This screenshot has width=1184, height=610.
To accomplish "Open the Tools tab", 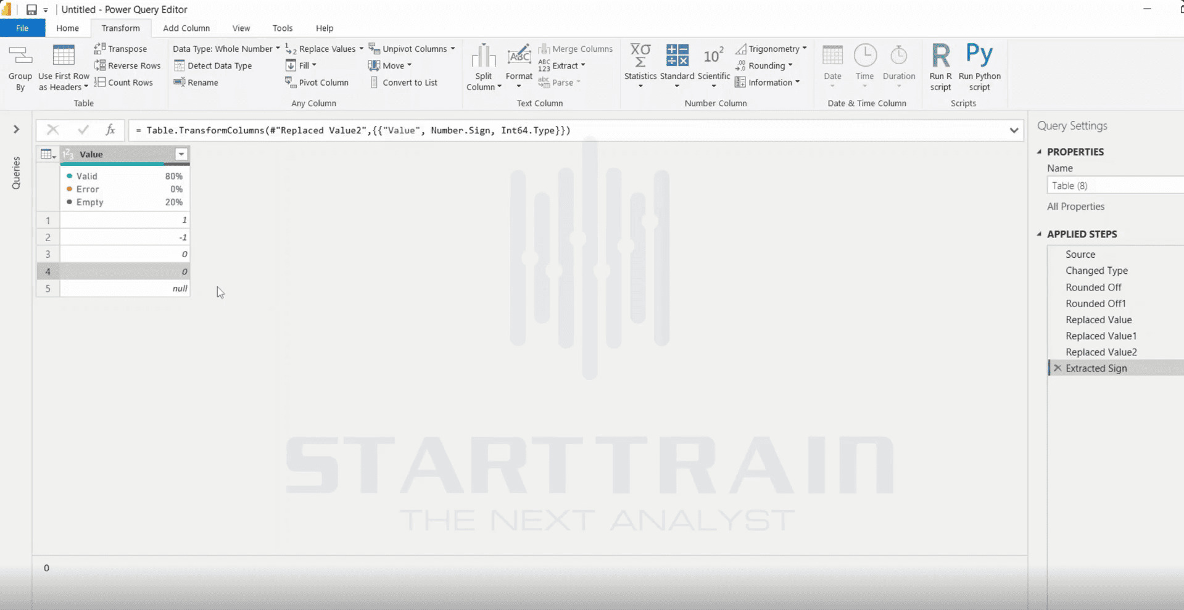I will tap(283, 28).
